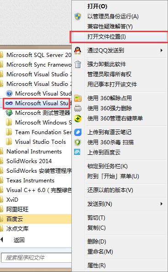Viewport: 168px width, 272px height.
Task: Expand the 发送到(N) submenu arrow
Action: tap(162, 204)
